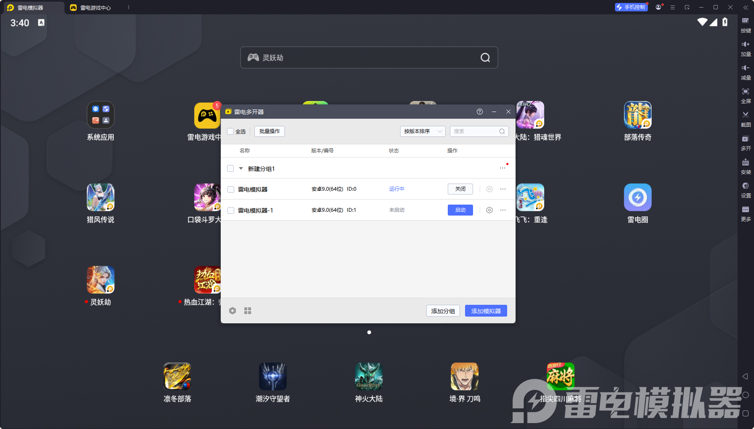Focus the 搜索 field in 雷电多开 dialog
This screenshot has width=754, height=429.
[x=479, y=131]
